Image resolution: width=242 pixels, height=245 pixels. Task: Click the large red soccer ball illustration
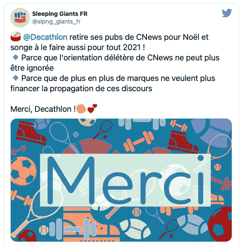coord(220,224)
